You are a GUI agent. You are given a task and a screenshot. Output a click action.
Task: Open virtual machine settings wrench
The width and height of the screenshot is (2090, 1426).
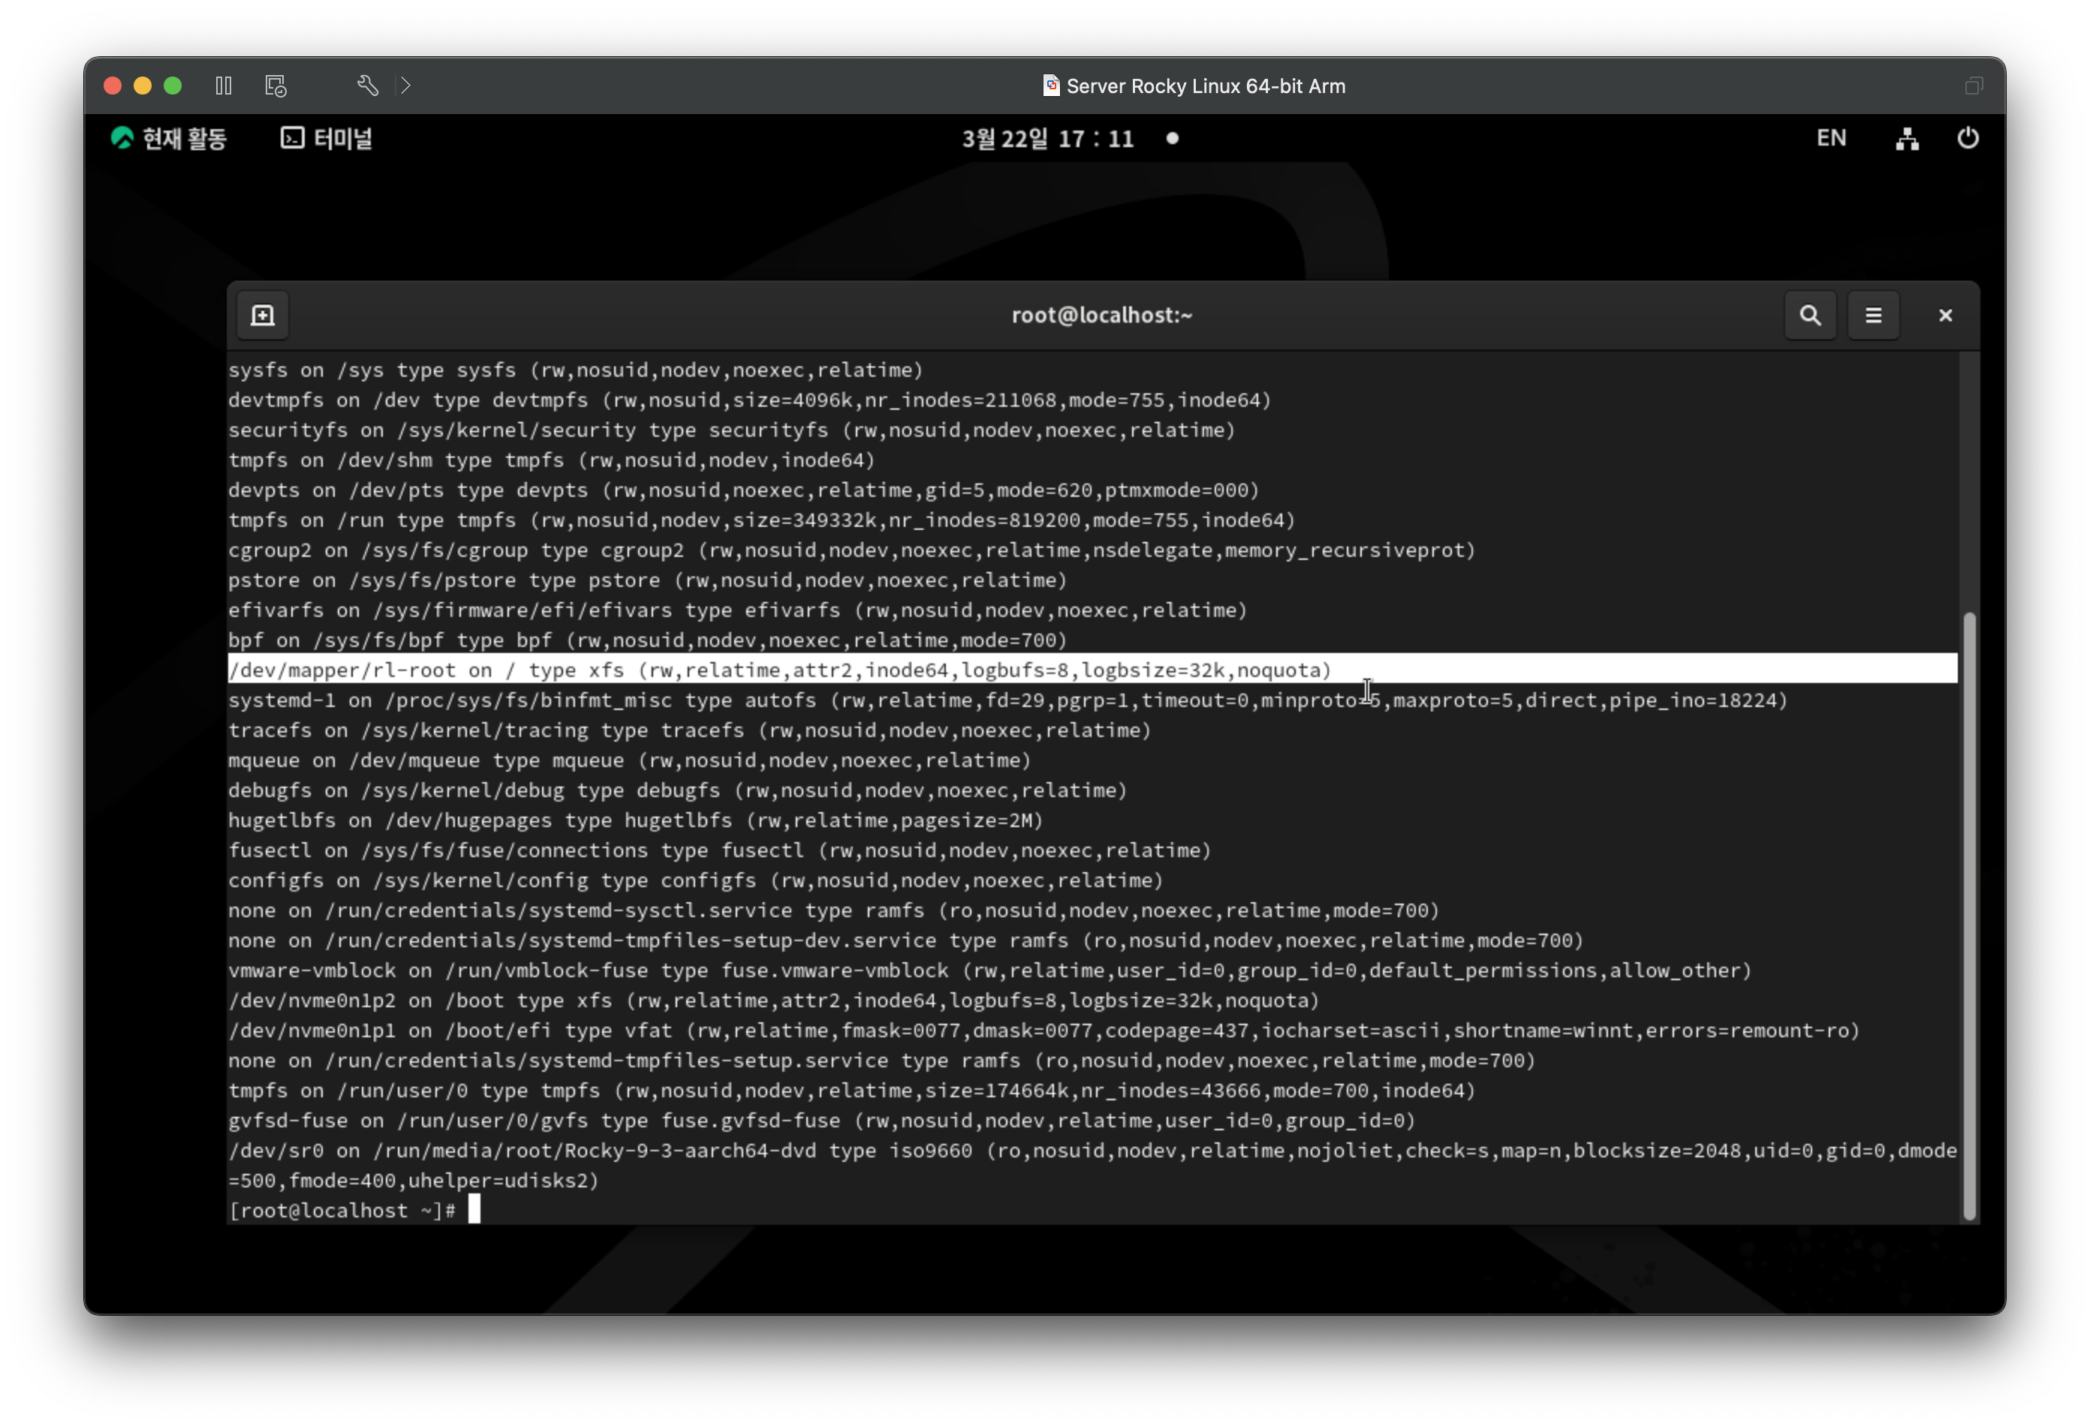367,86
